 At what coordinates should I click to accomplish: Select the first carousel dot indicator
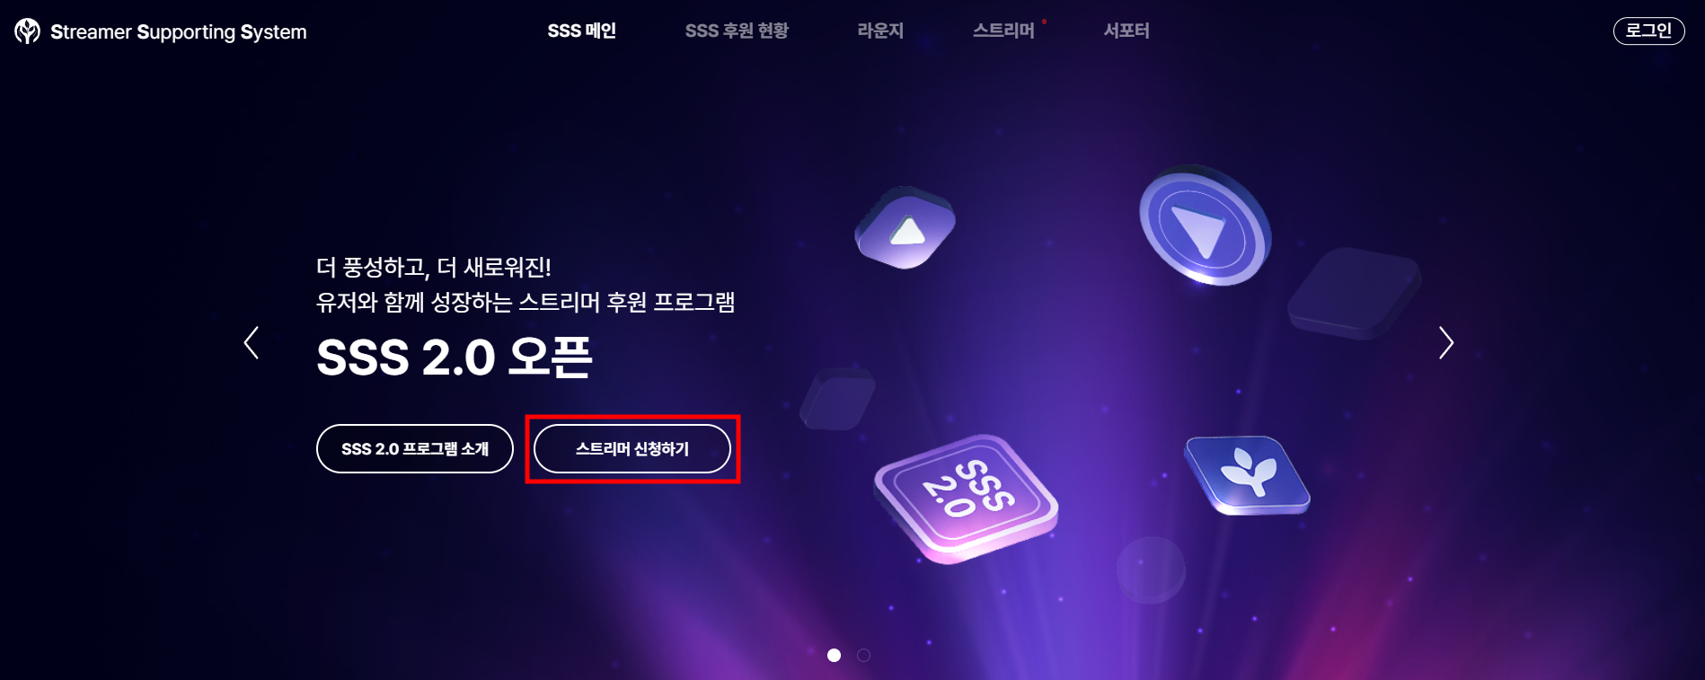pos(835,655)
